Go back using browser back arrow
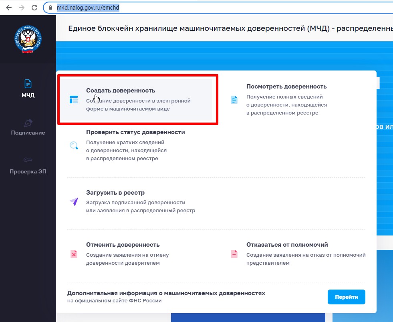393x322 pixels. coord(8,8)
